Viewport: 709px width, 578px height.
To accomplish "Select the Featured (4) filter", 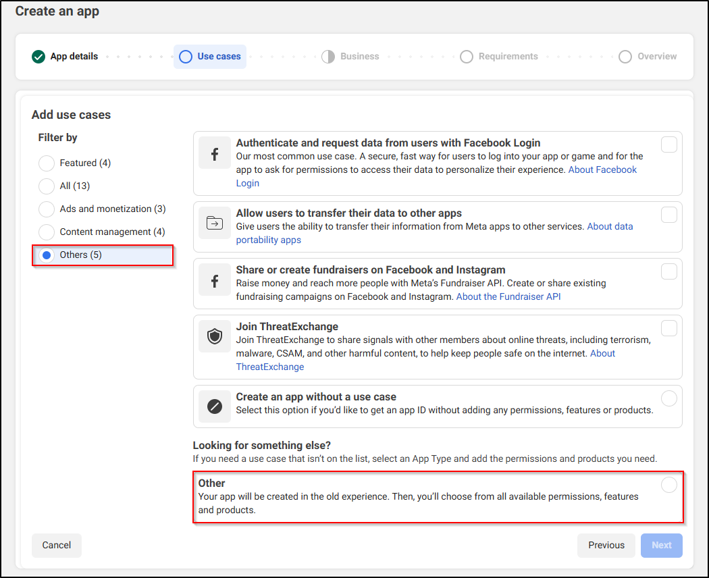I will (x=47, y=163).
